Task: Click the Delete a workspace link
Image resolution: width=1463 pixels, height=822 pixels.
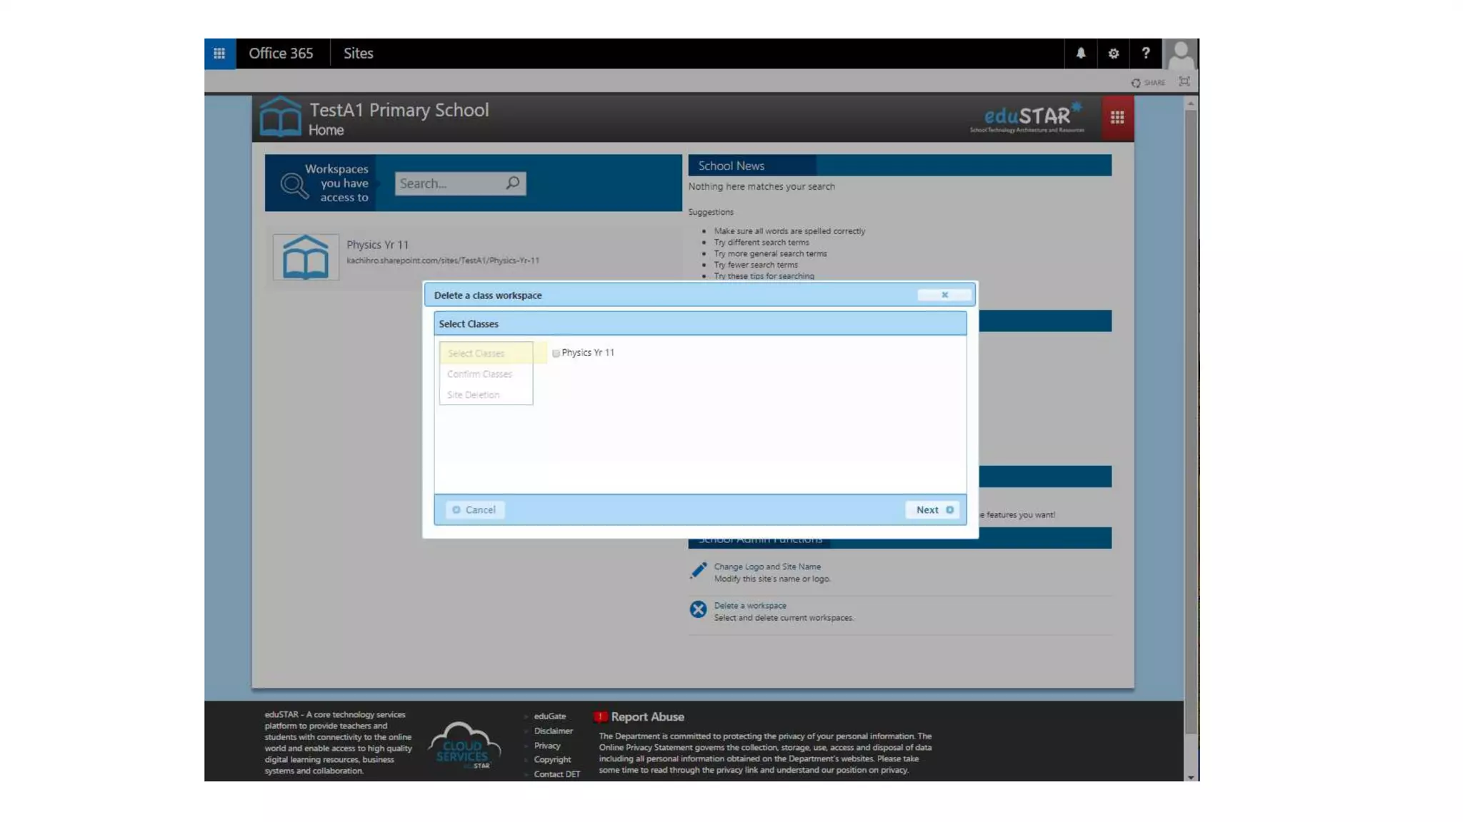Action: click(749, 605)
